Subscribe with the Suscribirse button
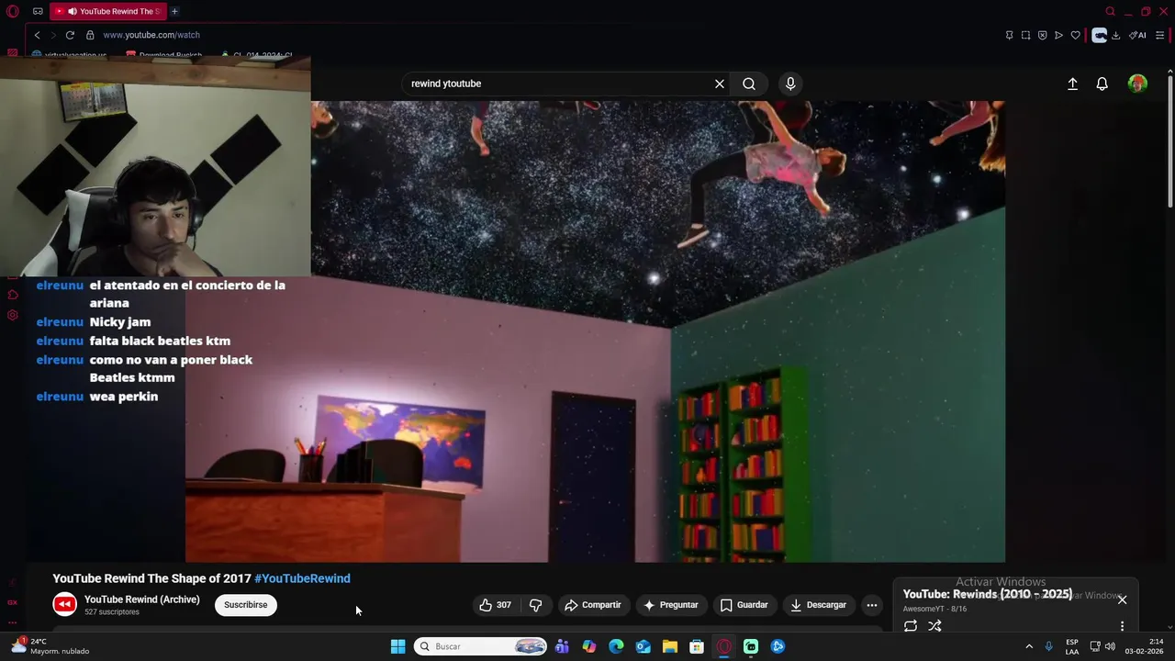1175x661 pixels. pyautogui.click(x=246, y=605)
